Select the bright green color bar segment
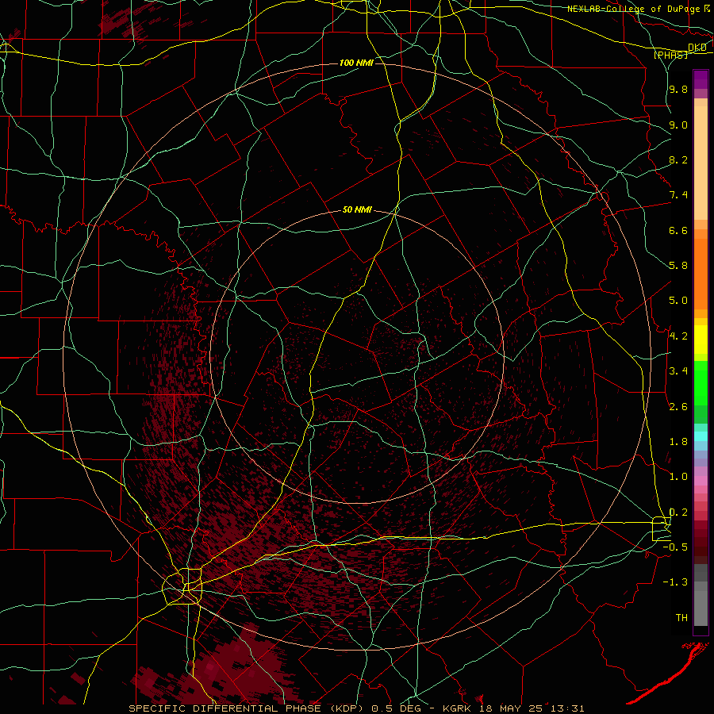This screenshot has height=714, width=714. (701, 383)
